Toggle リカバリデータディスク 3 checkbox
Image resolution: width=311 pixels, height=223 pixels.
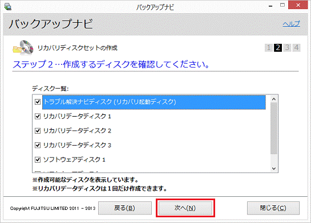click(38, 145)
